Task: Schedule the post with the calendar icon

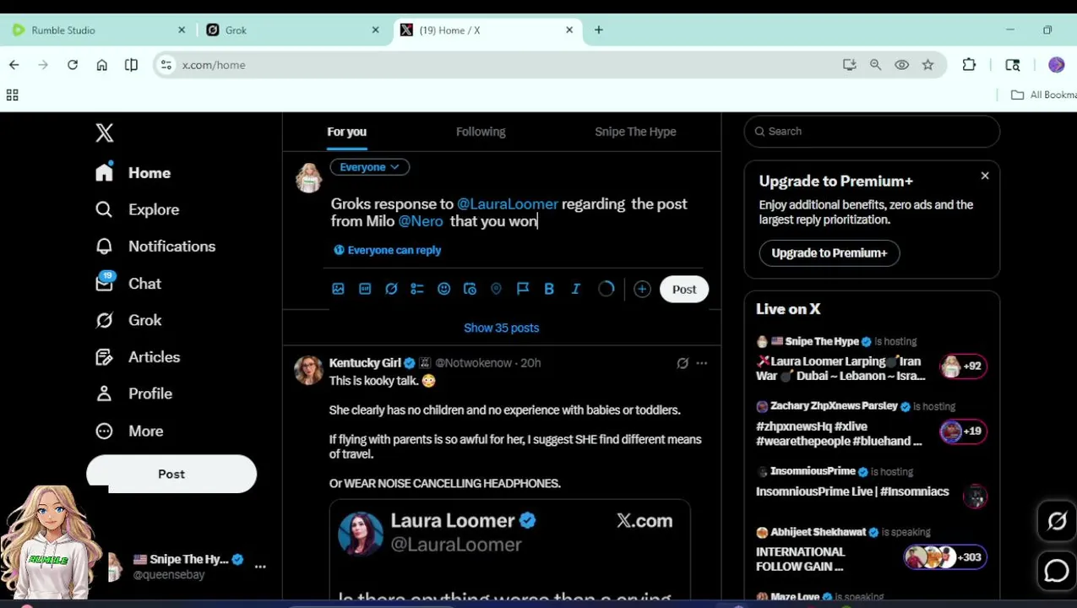Action: click(470, 289)
